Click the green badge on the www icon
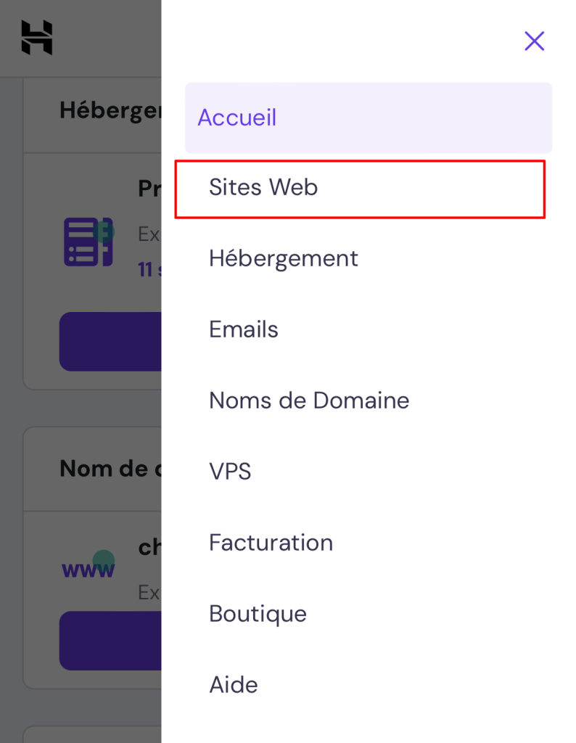576x743 pixels. [104, 559]
